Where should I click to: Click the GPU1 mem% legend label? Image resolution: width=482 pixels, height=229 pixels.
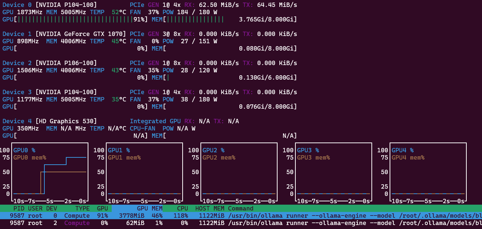[x=124, y=157]
